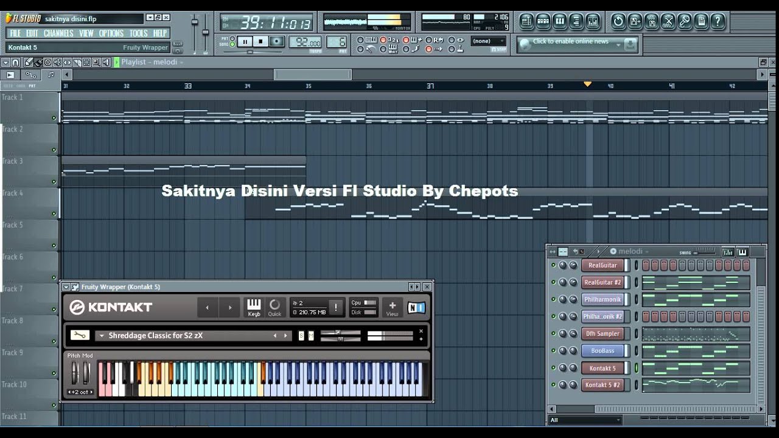Select the Draw pencil tool in Playlist

click(x=28, y=62)
